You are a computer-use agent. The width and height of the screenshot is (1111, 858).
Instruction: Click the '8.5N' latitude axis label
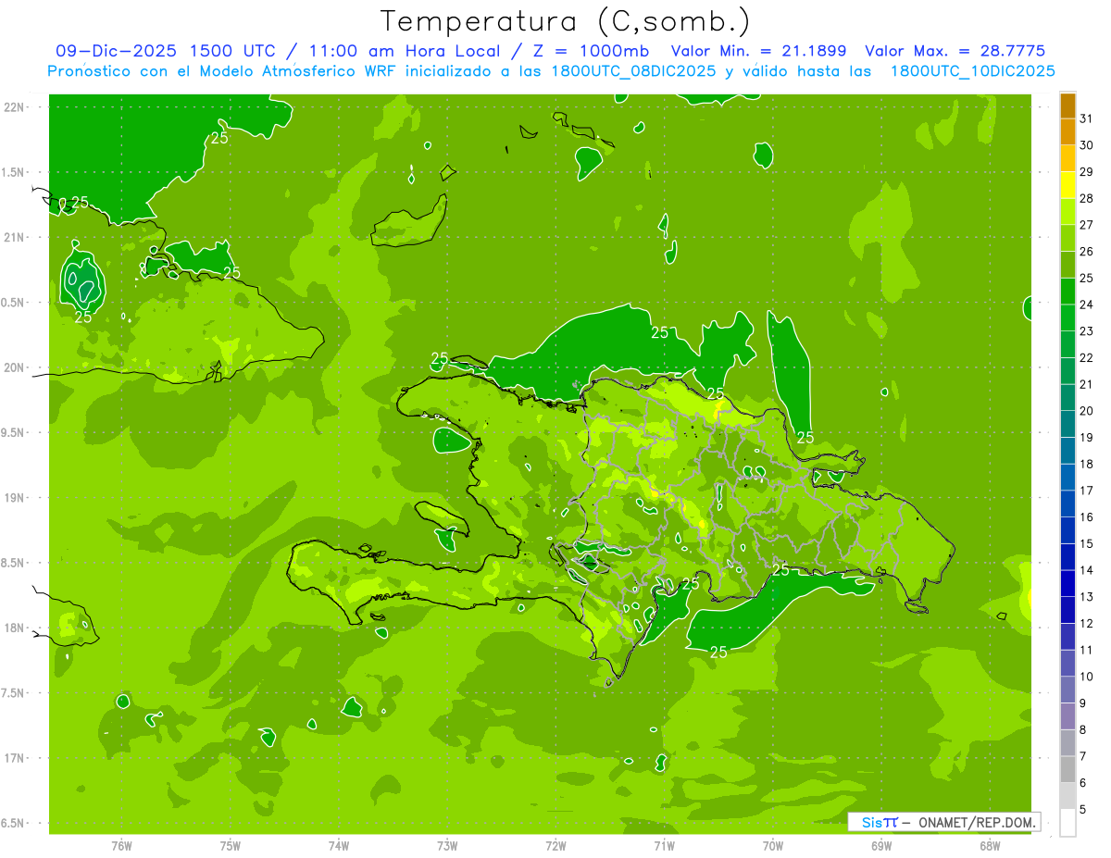click(14, 563)
